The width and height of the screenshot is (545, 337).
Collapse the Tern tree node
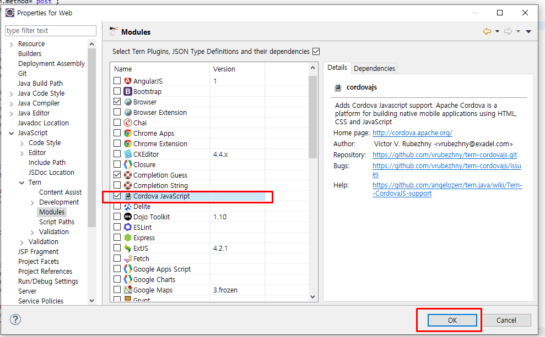21,183
